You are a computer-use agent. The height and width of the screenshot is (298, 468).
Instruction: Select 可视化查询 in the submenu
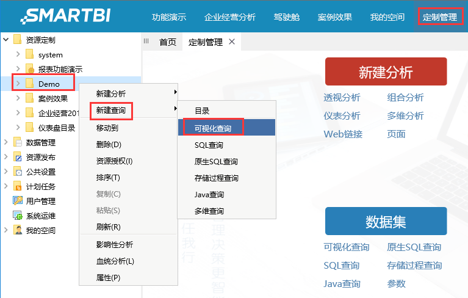[226, 128]
